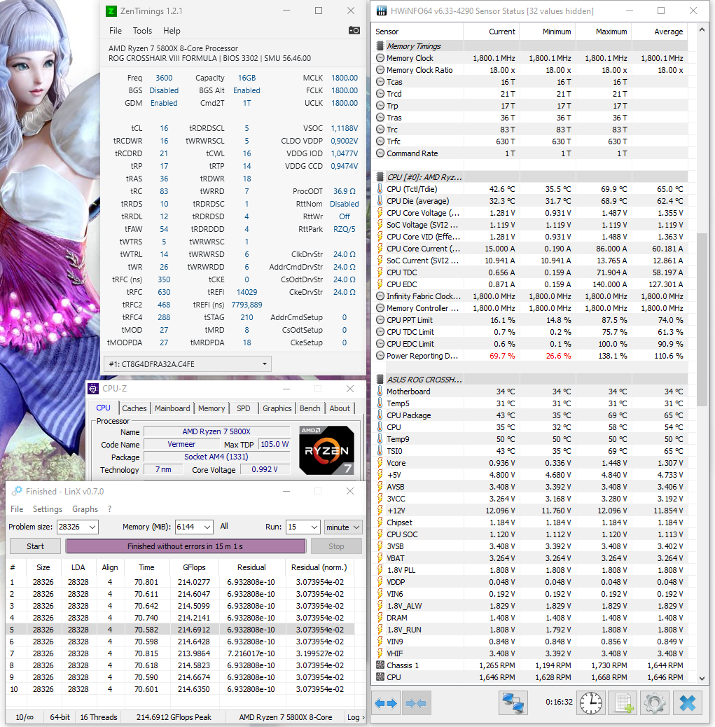Image resolution: width=715 pixels, height=727 pixels.
Task: Select the CPU EDC Limit sensor row
Action: 532,344
